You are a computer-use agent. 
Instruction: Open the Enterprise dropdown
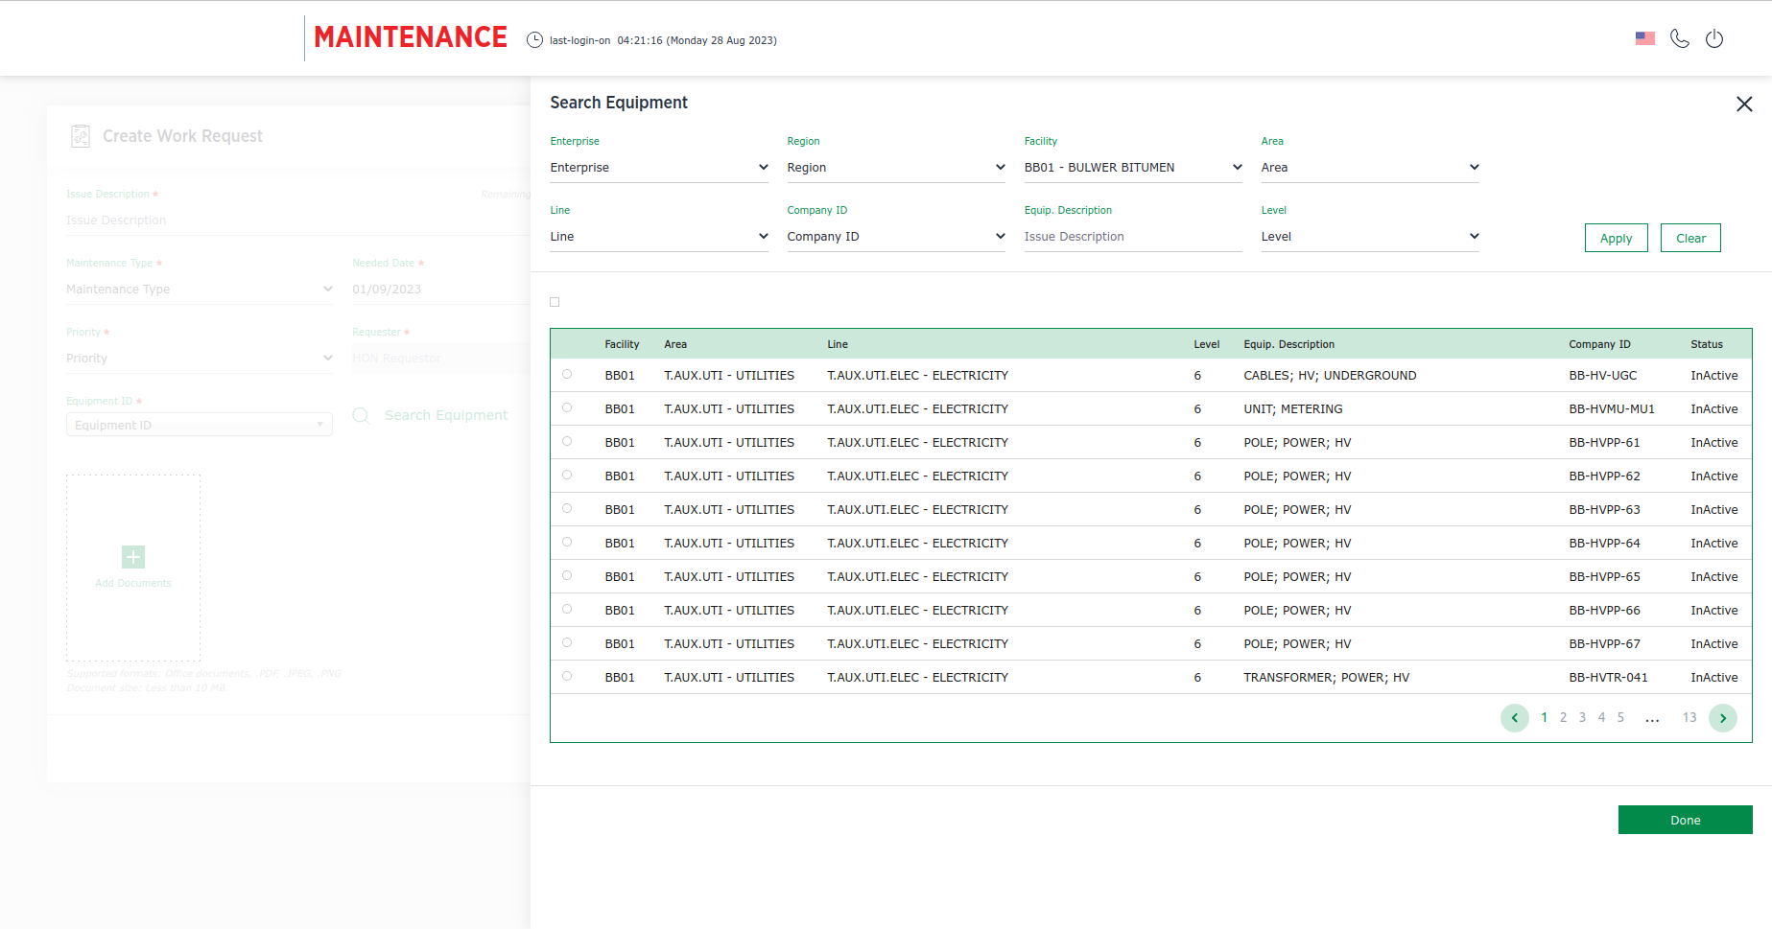coord(659,168)
